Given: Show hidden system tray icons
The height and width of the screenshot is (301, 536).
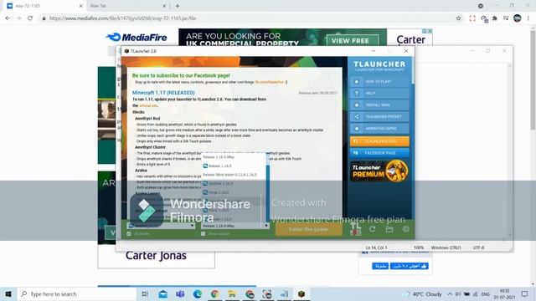Looking at the screenshot, I should tap(450, 294).
